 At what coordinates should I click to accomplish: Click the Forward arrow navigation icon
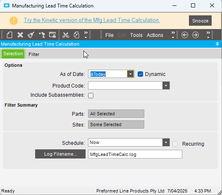click(196, 35)
